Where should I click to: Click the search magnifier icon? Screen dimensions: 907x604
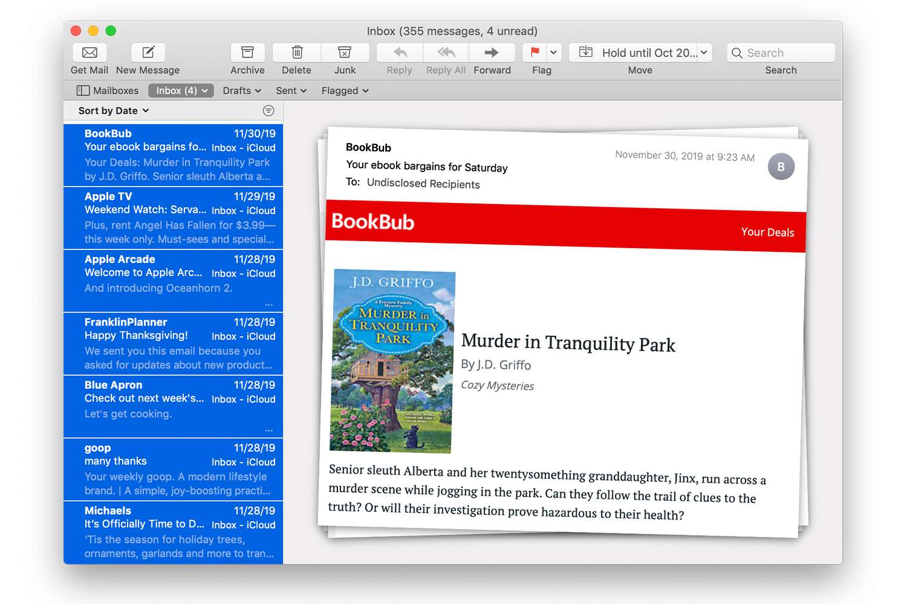tap(737, 53)
